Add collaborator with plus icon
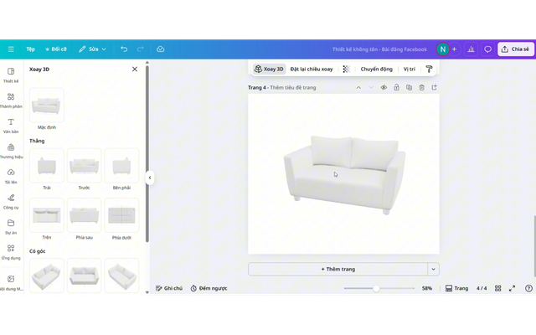 pos(454,49)
